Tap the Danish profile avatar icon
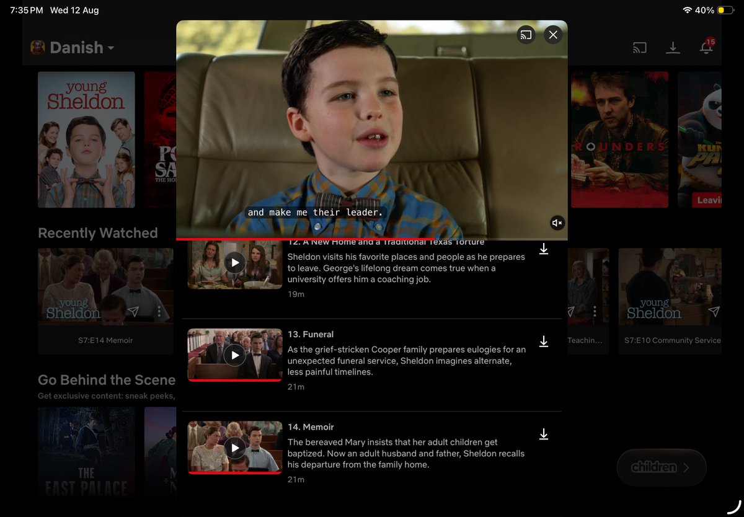 38,48
